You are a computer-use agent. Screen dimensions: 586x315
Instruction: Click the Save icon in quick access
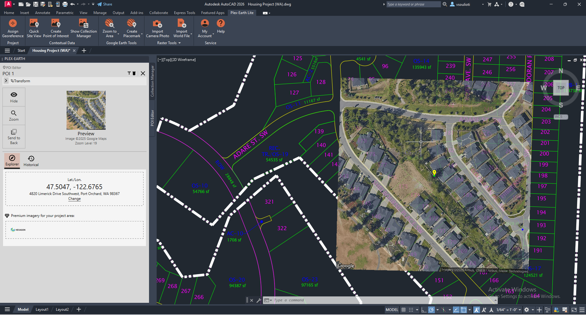pyautogui.click(x=36, y=4)
